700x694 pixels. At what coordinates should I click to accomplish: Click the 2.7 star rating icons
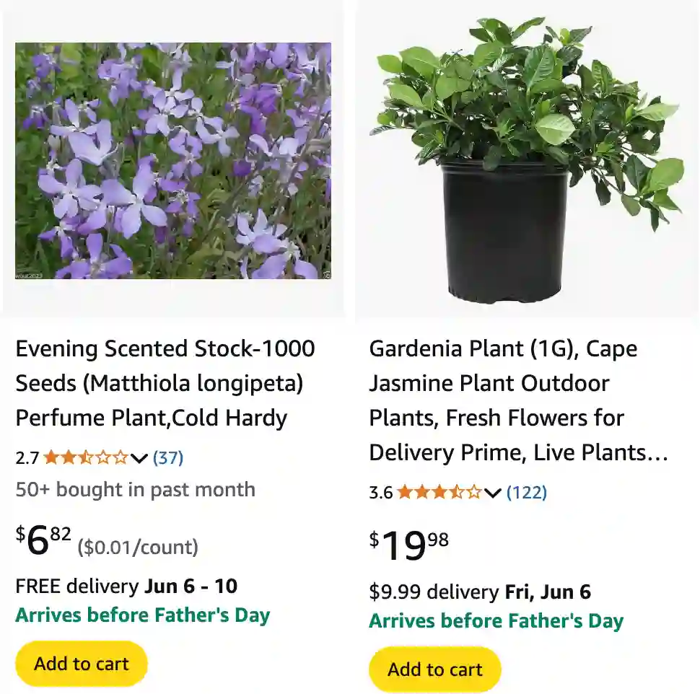86,457
